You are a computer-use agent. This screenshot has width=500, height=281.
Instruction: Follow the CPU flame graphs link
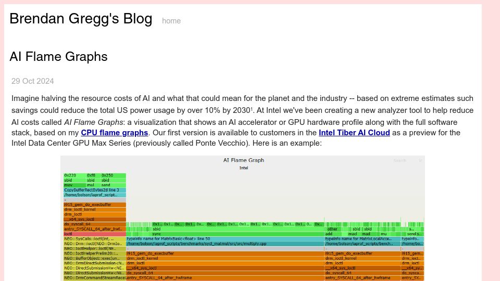click(x=115, y=133)
